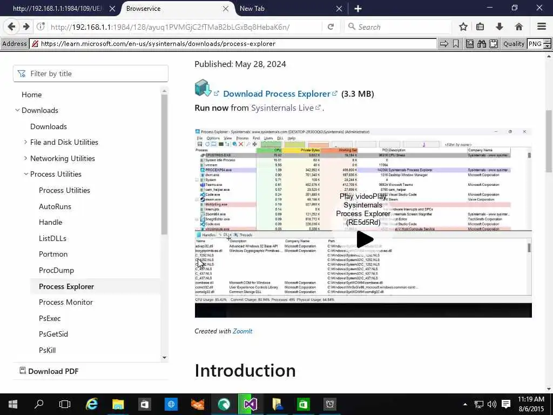Expand File and Disk Utilities node
553x415 pixels.
point(25,142)
